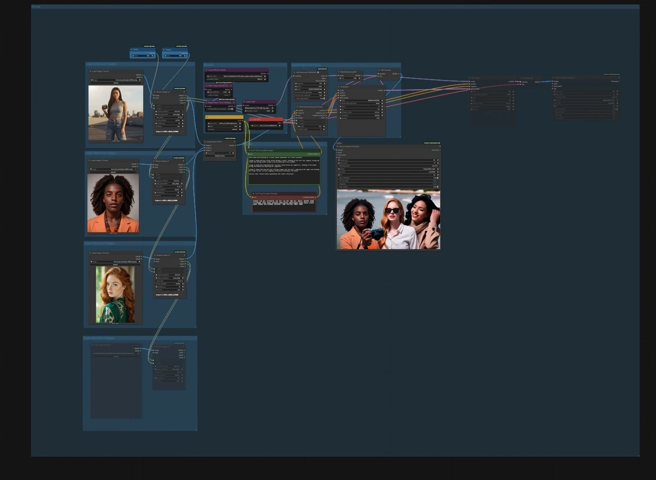Click upload button in Load Image 3 node

click(x=115, y=265)
